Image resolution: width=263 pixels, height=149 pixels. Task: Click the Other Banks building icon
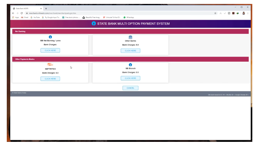pos(130,37)
